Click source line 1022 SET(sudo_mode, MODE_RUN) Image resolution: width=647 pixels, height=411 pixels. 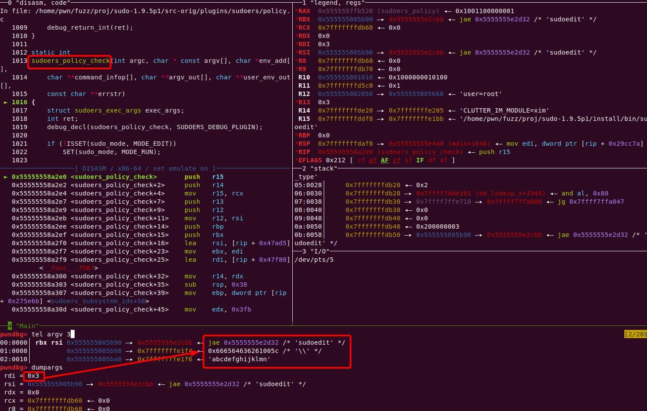112,152
